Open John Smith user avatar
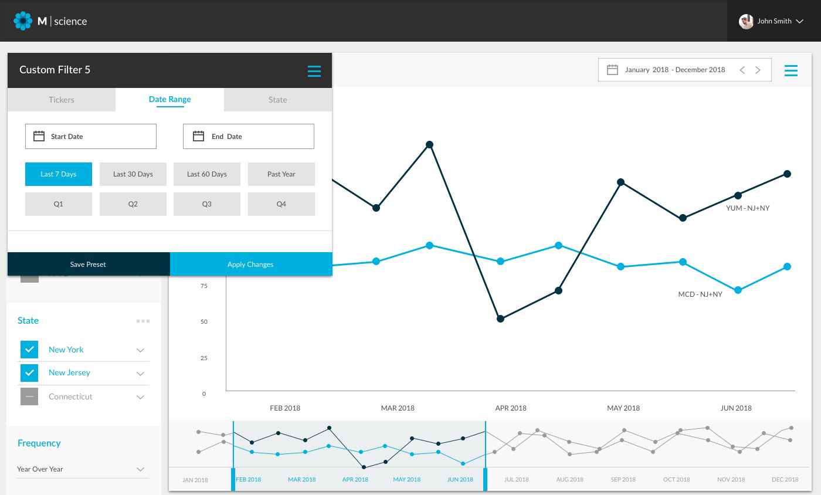This screenshot has width=821, height=495. pyautogui.click(x=746, y=21)
